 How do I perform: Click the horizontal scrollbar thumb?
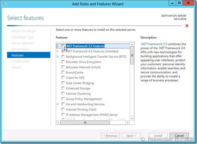(x=85, y=122)
